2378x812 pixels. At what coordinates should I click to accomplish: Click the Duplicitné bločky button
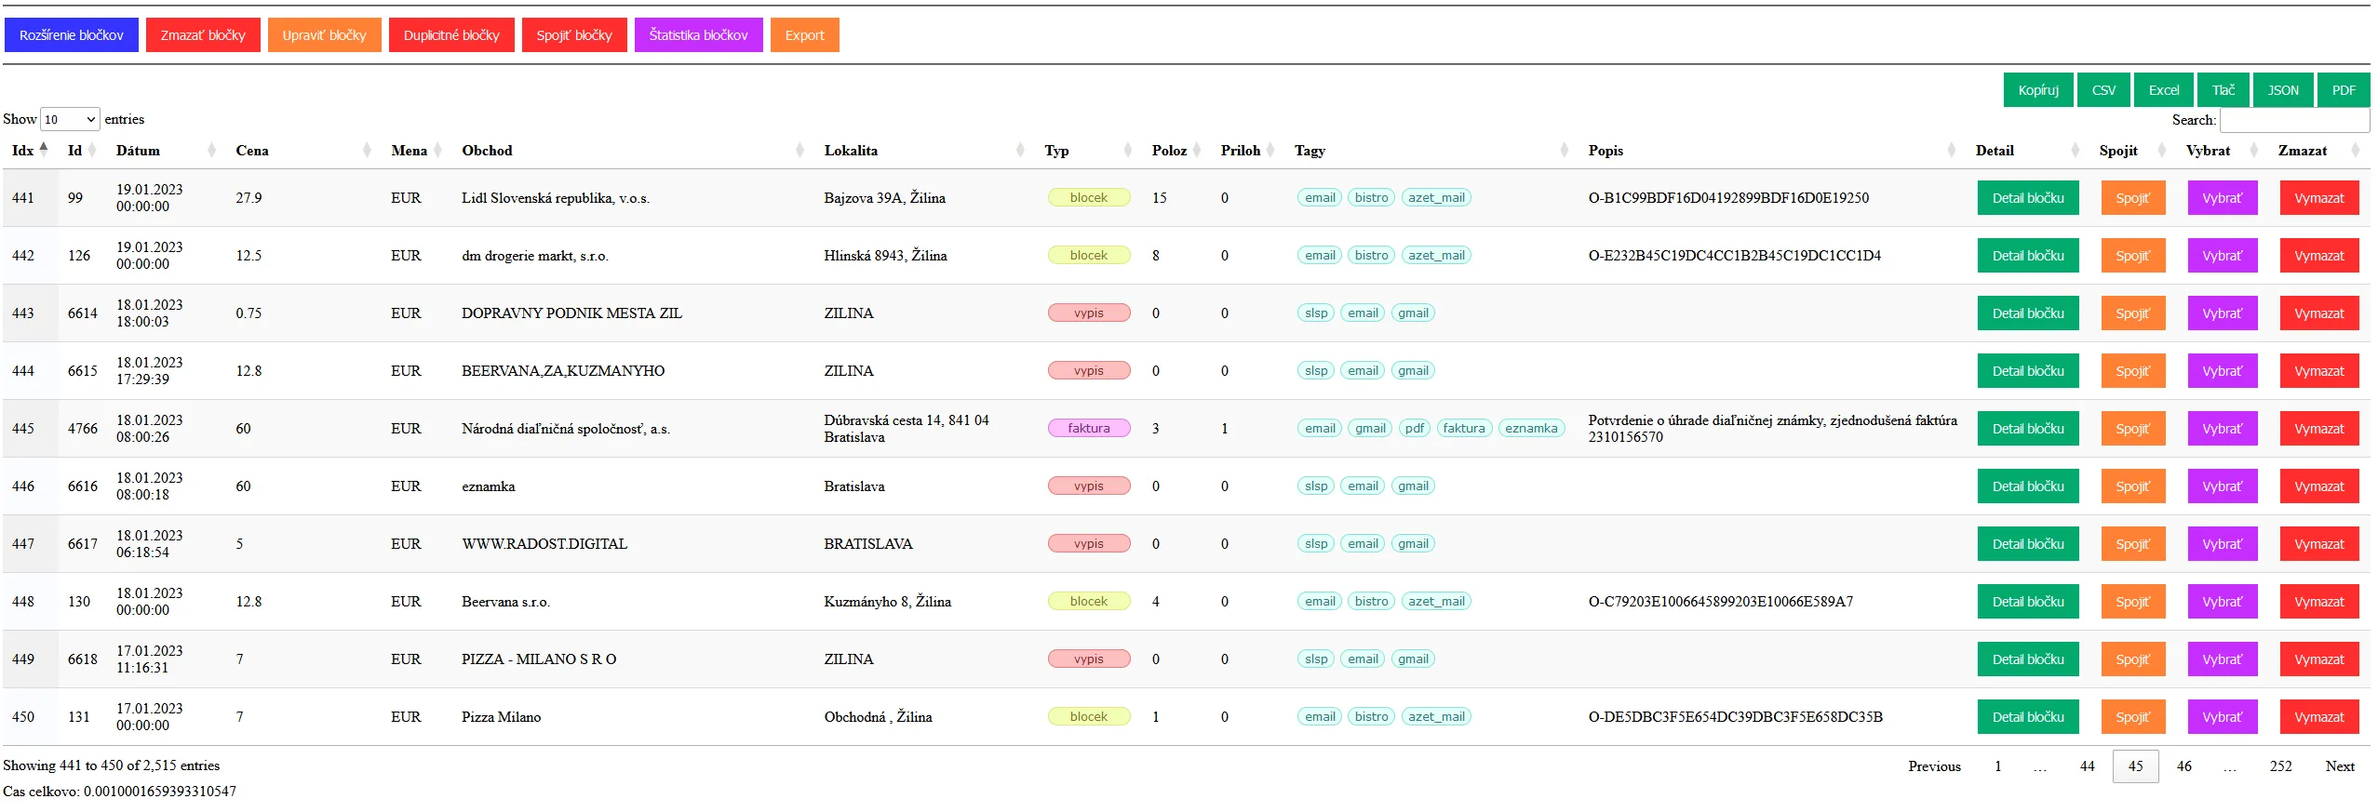451,35
